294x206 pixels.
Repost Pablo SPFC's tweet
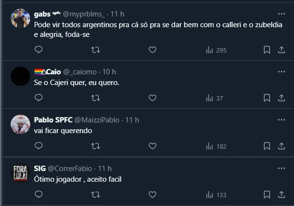tap(96, 146)
